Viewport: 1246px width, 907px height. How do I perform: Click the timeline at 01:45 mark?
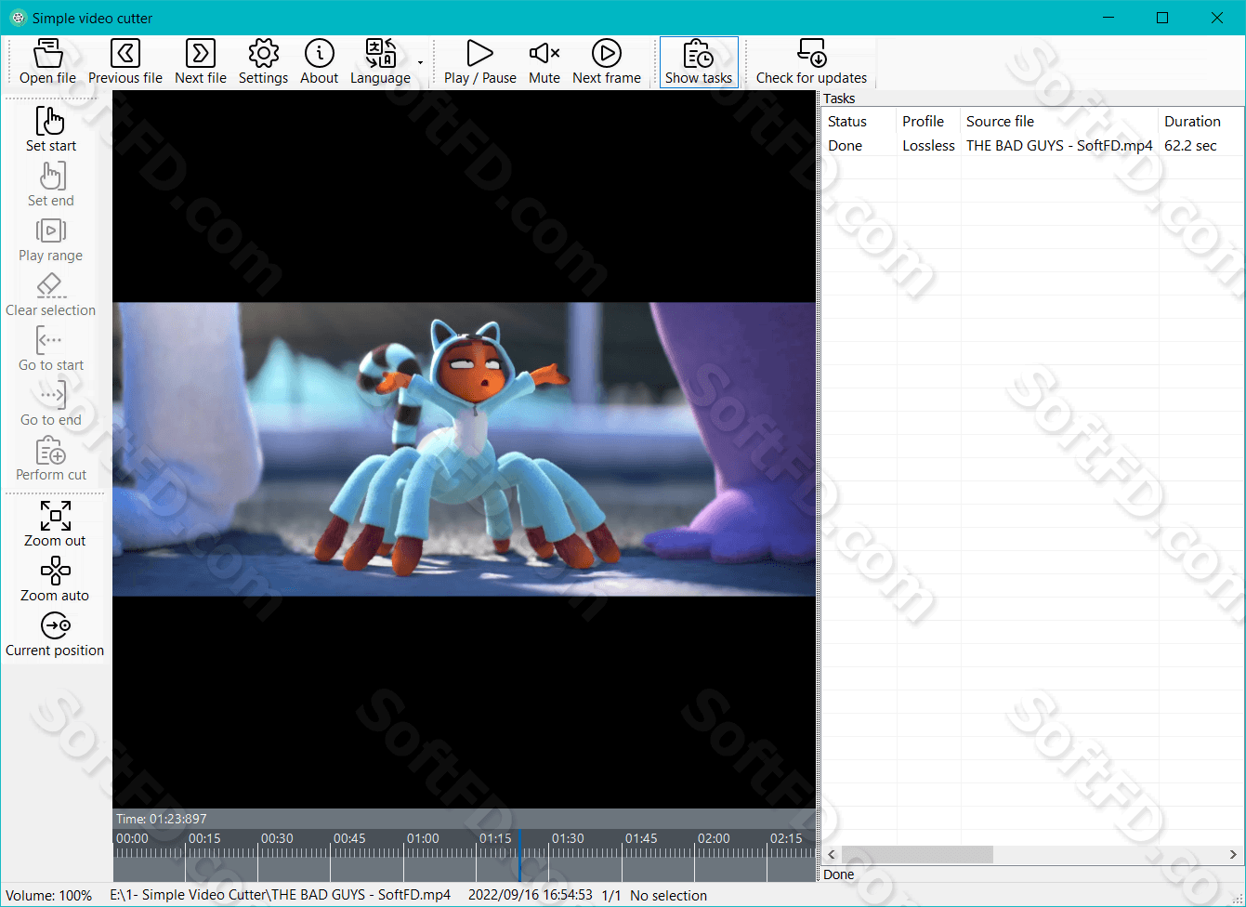point(641,838)
